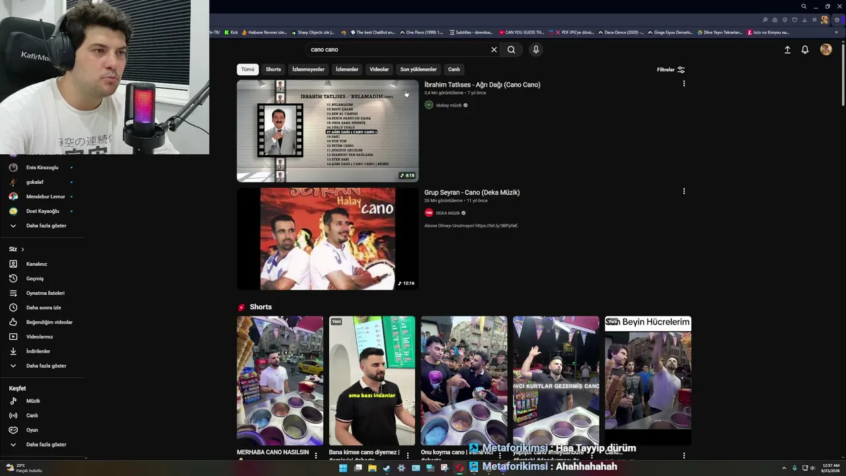Open Grup Seyran - Cano video title
The width and height of the screenshot is (846, 476).
click(472, 192)
